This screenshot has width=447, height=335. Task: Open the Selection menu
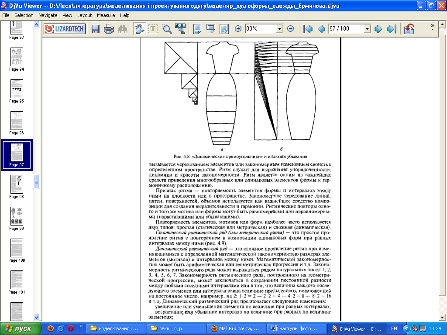(24, 15)
